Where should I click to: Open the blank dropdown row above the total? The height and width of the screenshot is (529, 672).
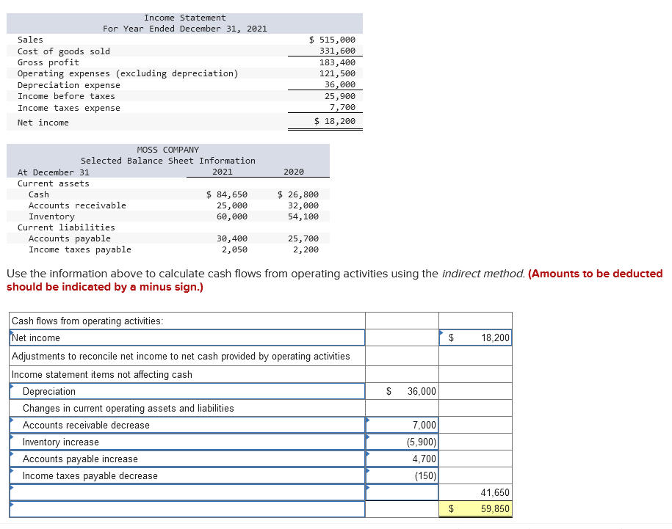pyautogui.click(x=187, y=492)
